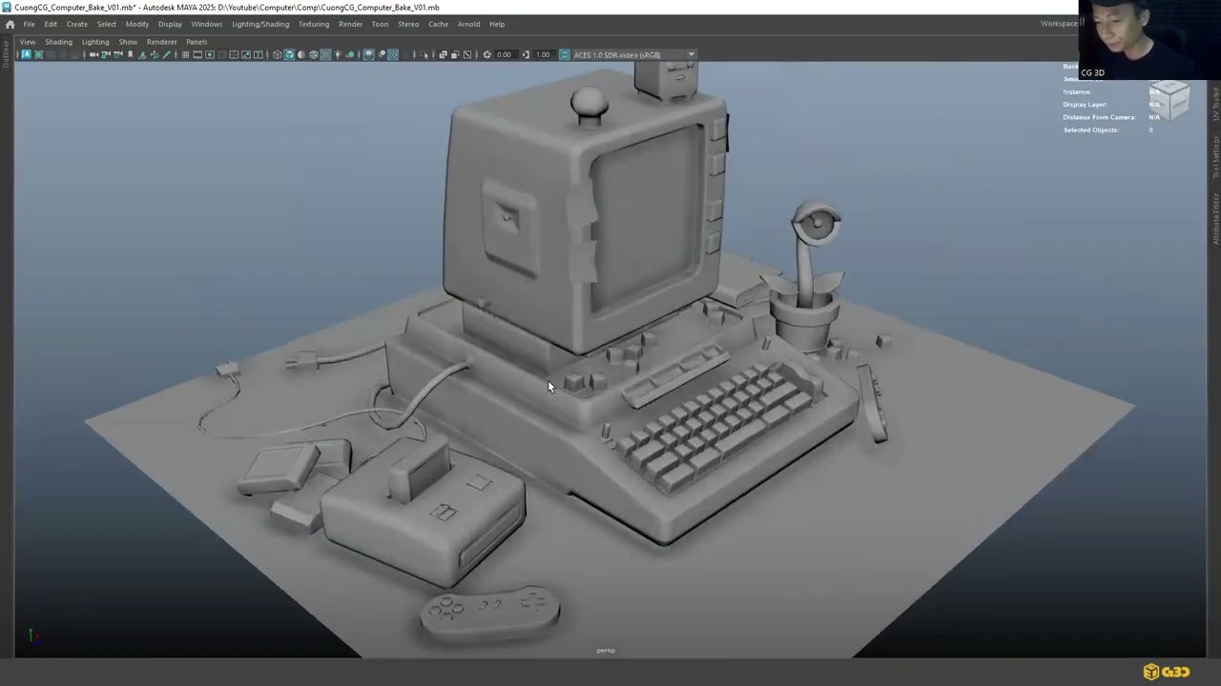Open the Render menu
Screen dimensions: 1221x686
click(x=351, y=24)
